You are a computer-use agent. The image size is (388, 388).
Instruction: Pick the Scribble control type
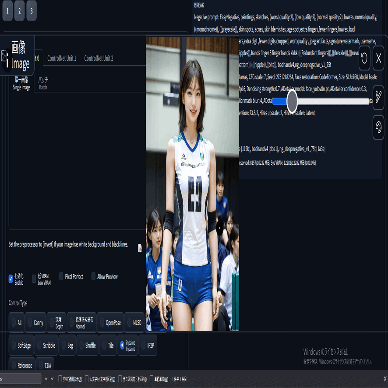46,345
